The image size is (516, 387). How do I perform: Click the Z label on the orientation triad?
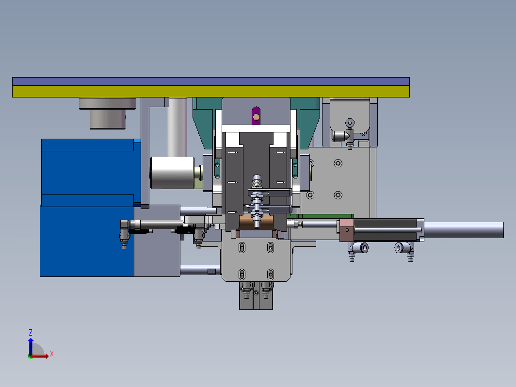30,332
